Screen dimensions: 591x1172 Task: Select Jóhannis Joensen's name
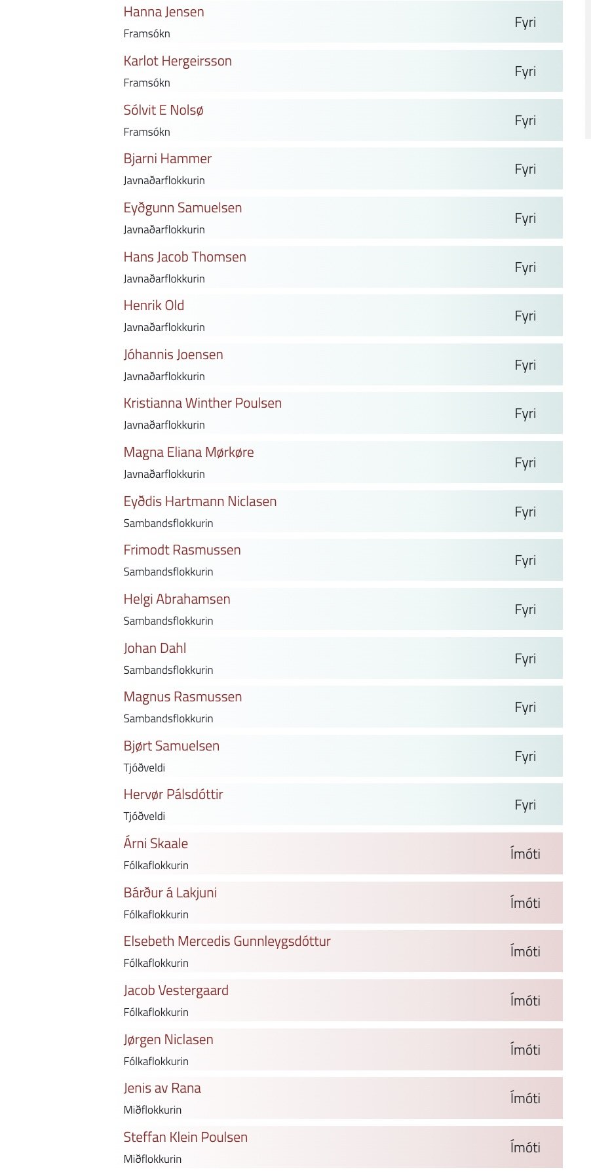173,355
